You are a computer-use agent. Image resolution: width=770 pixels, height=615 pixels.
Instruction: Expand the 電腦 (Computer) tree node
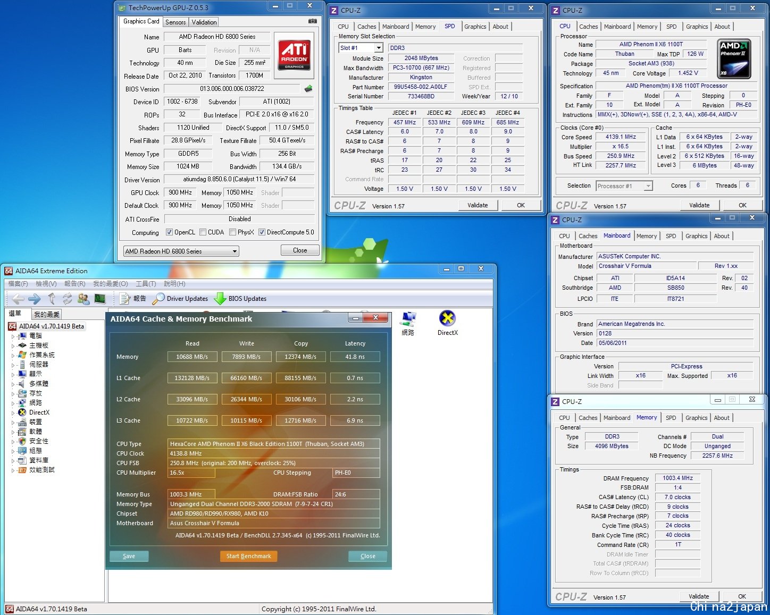click(x=13, y=336)
